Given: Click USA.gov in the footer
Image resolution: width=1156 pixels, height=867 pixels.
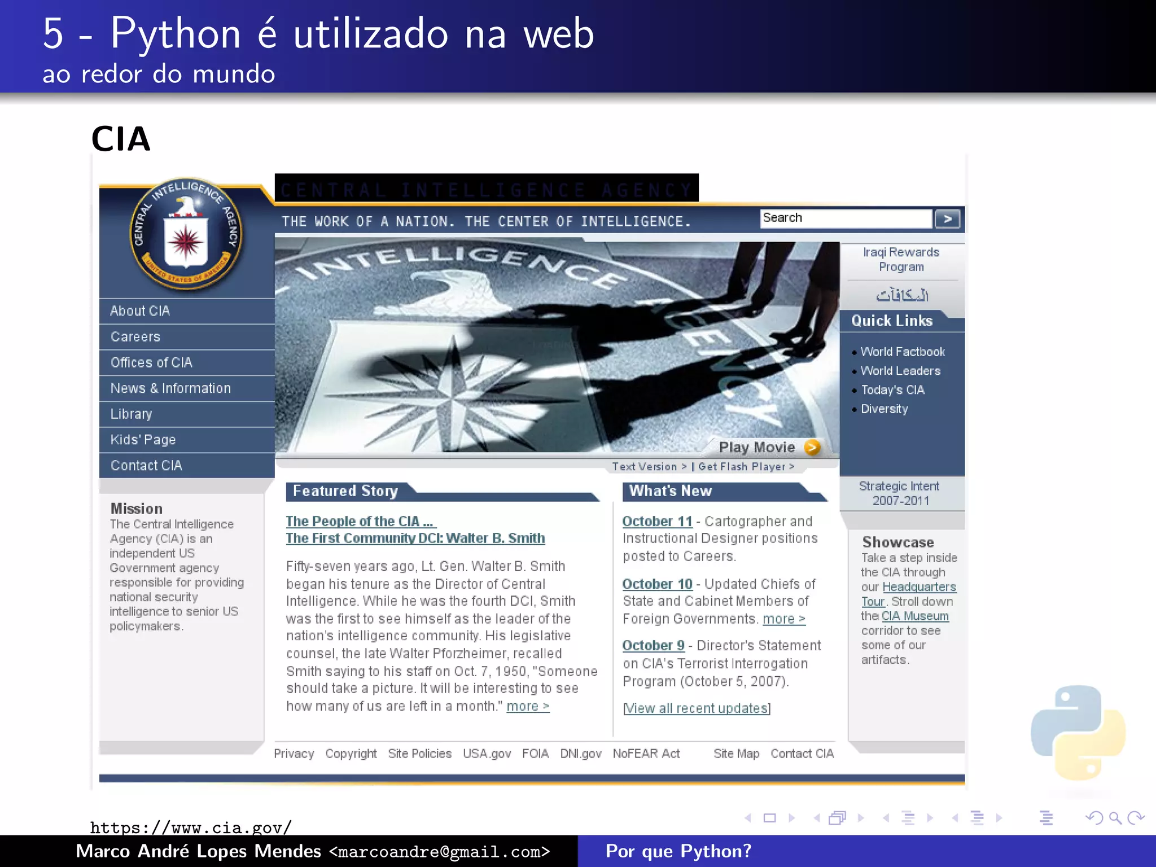Looking at the screenshot, I should 487,754.
